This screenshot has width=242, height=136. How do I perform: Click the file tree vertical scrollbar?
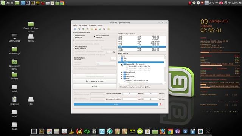pos(165,69)
